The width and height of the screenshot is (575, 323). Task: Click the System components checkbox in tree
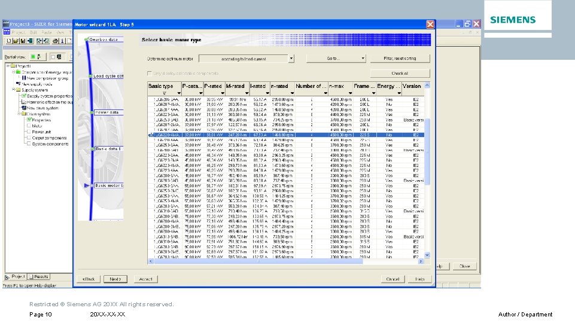tap(29, 144)
